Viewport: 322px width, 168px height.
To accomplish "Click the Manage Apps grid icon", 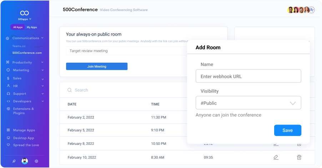I will click(8, 130).
